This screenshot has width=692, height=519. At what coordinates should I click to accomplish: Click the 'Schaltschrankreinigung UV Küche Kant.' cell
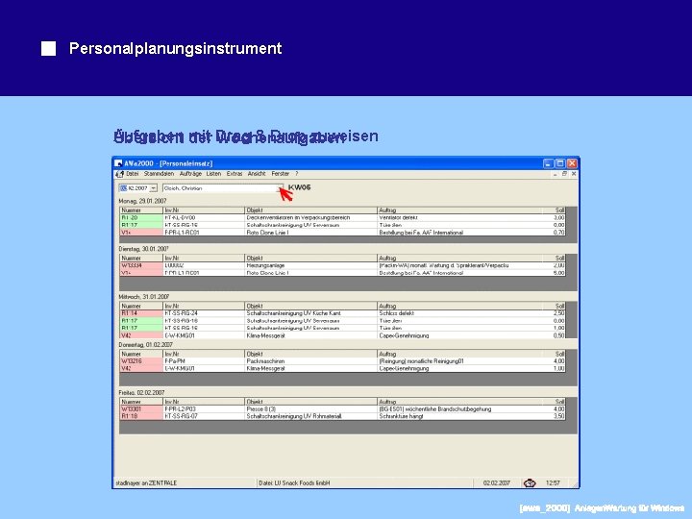click(x=310, y=313)
